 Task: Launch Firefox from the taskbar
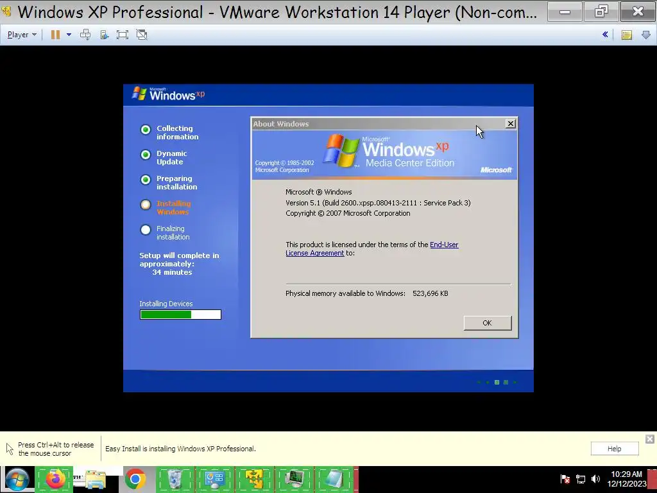click(x=54, y=479)
